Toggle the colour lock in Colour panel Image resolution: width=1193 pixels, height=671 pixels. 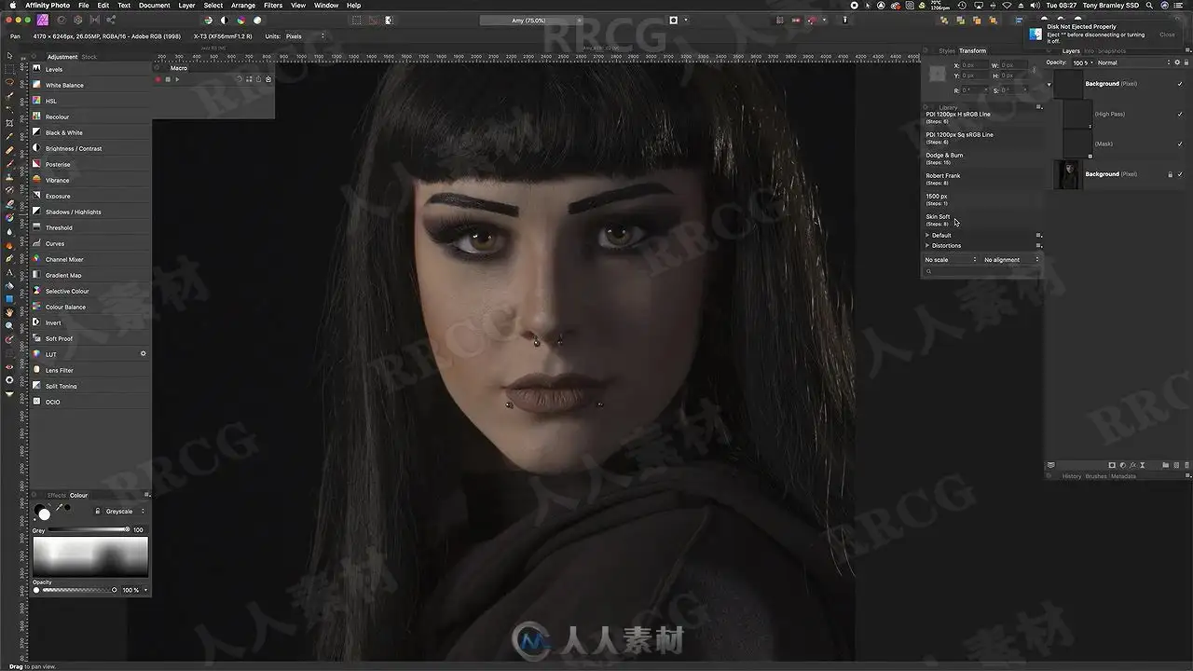[97, 512]
